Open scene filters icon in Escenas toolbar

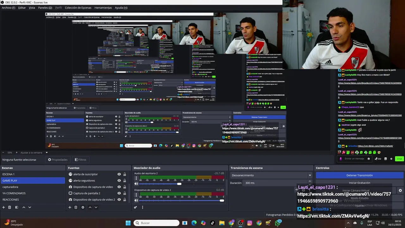point(16,207)
